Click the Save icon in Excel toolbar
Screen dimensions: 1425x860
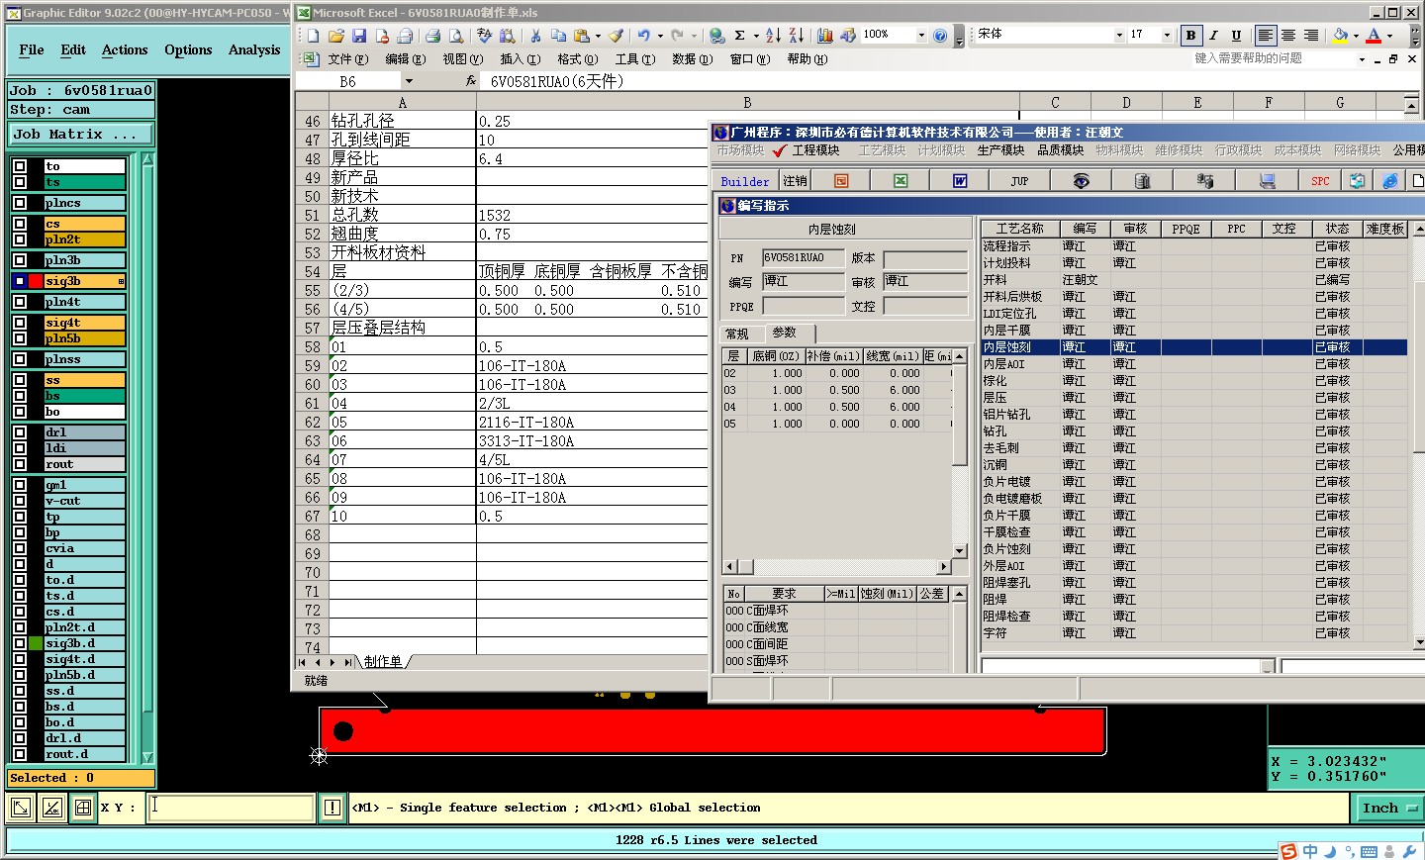359,36
